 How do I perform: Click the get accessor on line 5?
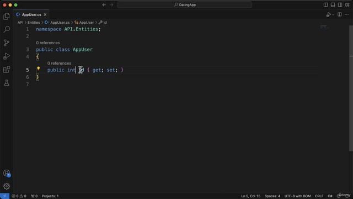97,70
